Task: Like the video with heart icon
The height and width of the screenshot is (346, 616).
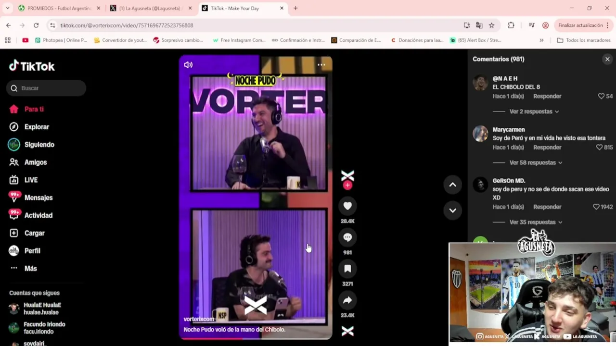Action: click(347, 206)
